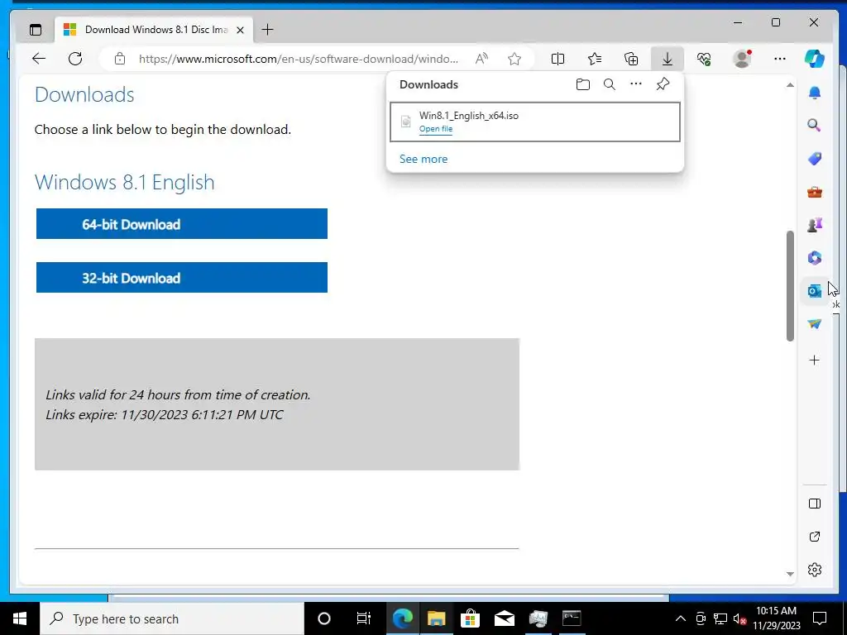Open the Favorites list
The image size is (847, 635).
pos(594,59)
